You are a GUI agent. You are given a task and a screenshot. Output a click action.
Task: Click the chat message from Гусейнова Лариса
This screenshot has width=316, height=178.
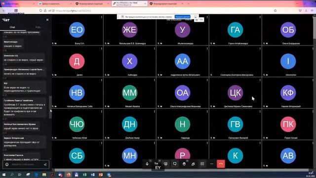(24, 108)
